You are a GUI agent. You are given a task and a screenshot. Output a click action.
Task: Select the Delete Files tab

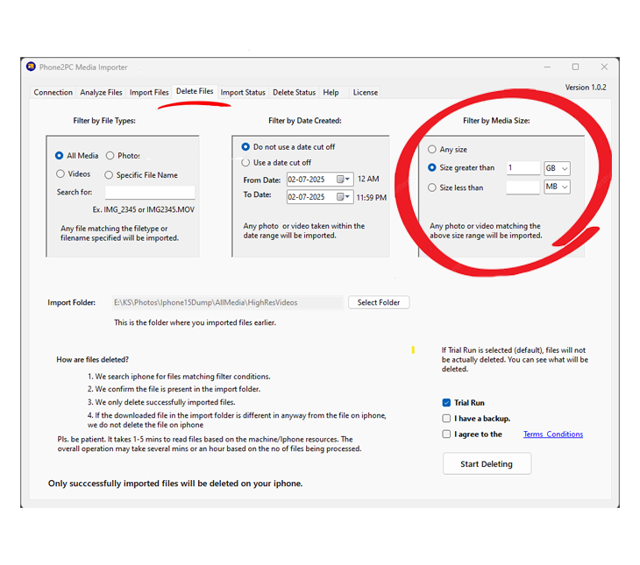click(195, 91)
